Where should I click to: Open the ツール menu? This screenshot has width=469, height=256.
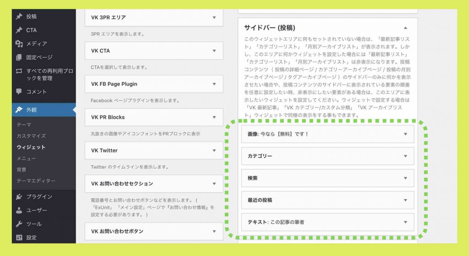[x=34, y=223]
